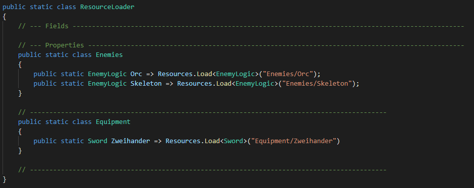Click the closing brace of Enemies class
The height and width of the screenshot is (188, 474).
point(20,93)
